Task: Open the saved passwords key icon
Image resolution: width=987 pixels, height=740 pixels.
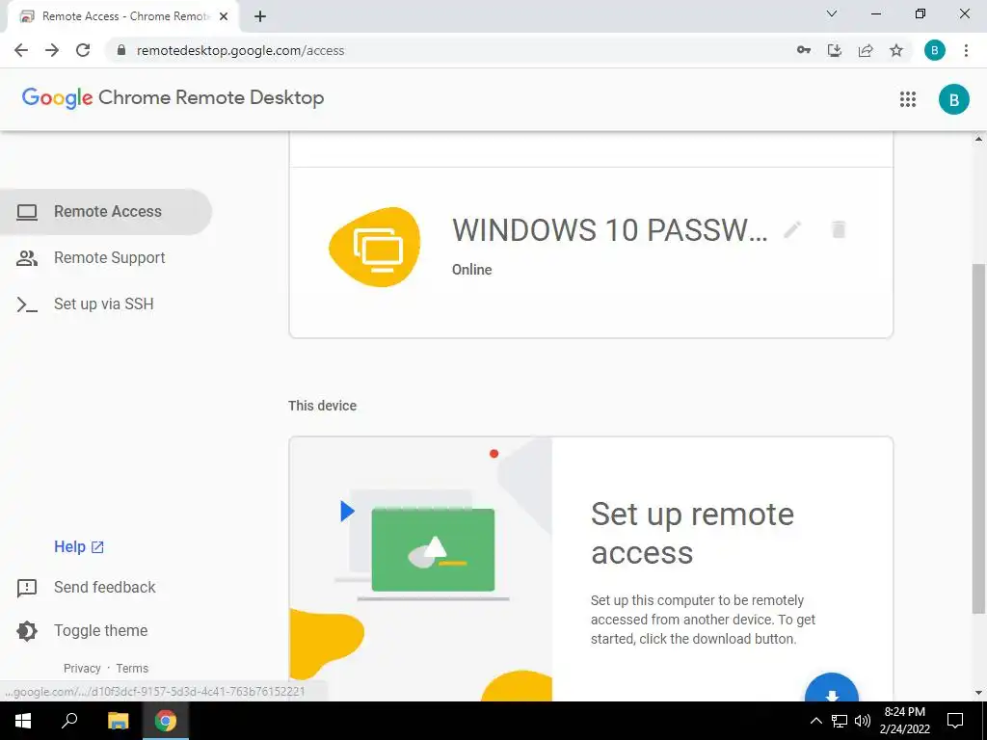Action: click(804, 50)
